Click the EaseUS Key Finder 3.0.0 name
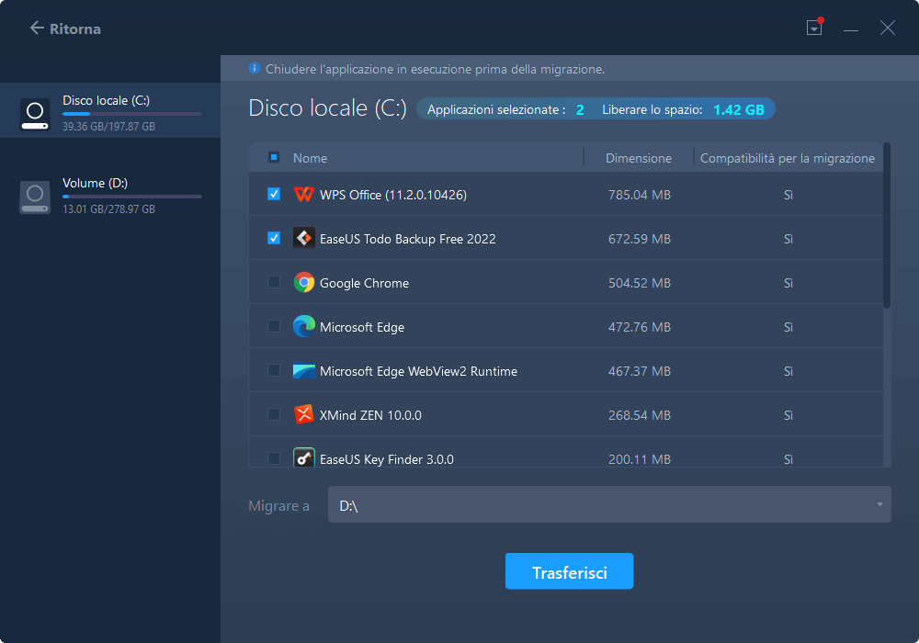The height and width of the screenshot is (643, 919). 387,459
